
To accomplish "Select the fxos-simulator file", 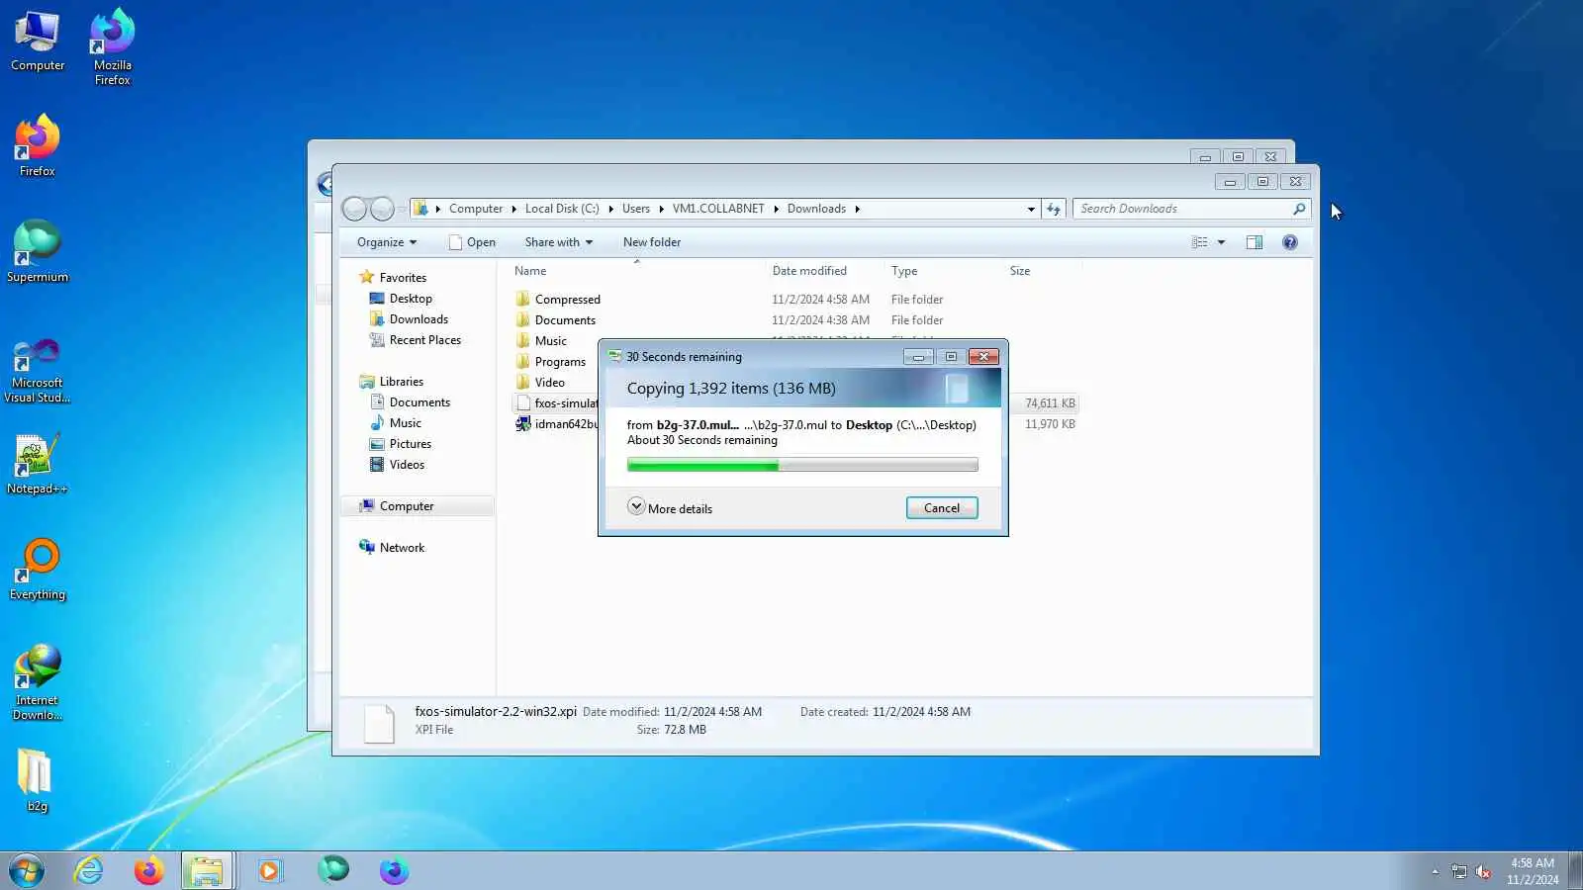I will point(557,403).
